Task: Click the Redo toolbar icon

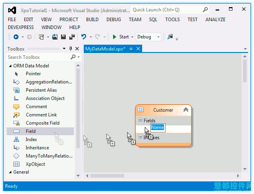Action: pos(97,37)
